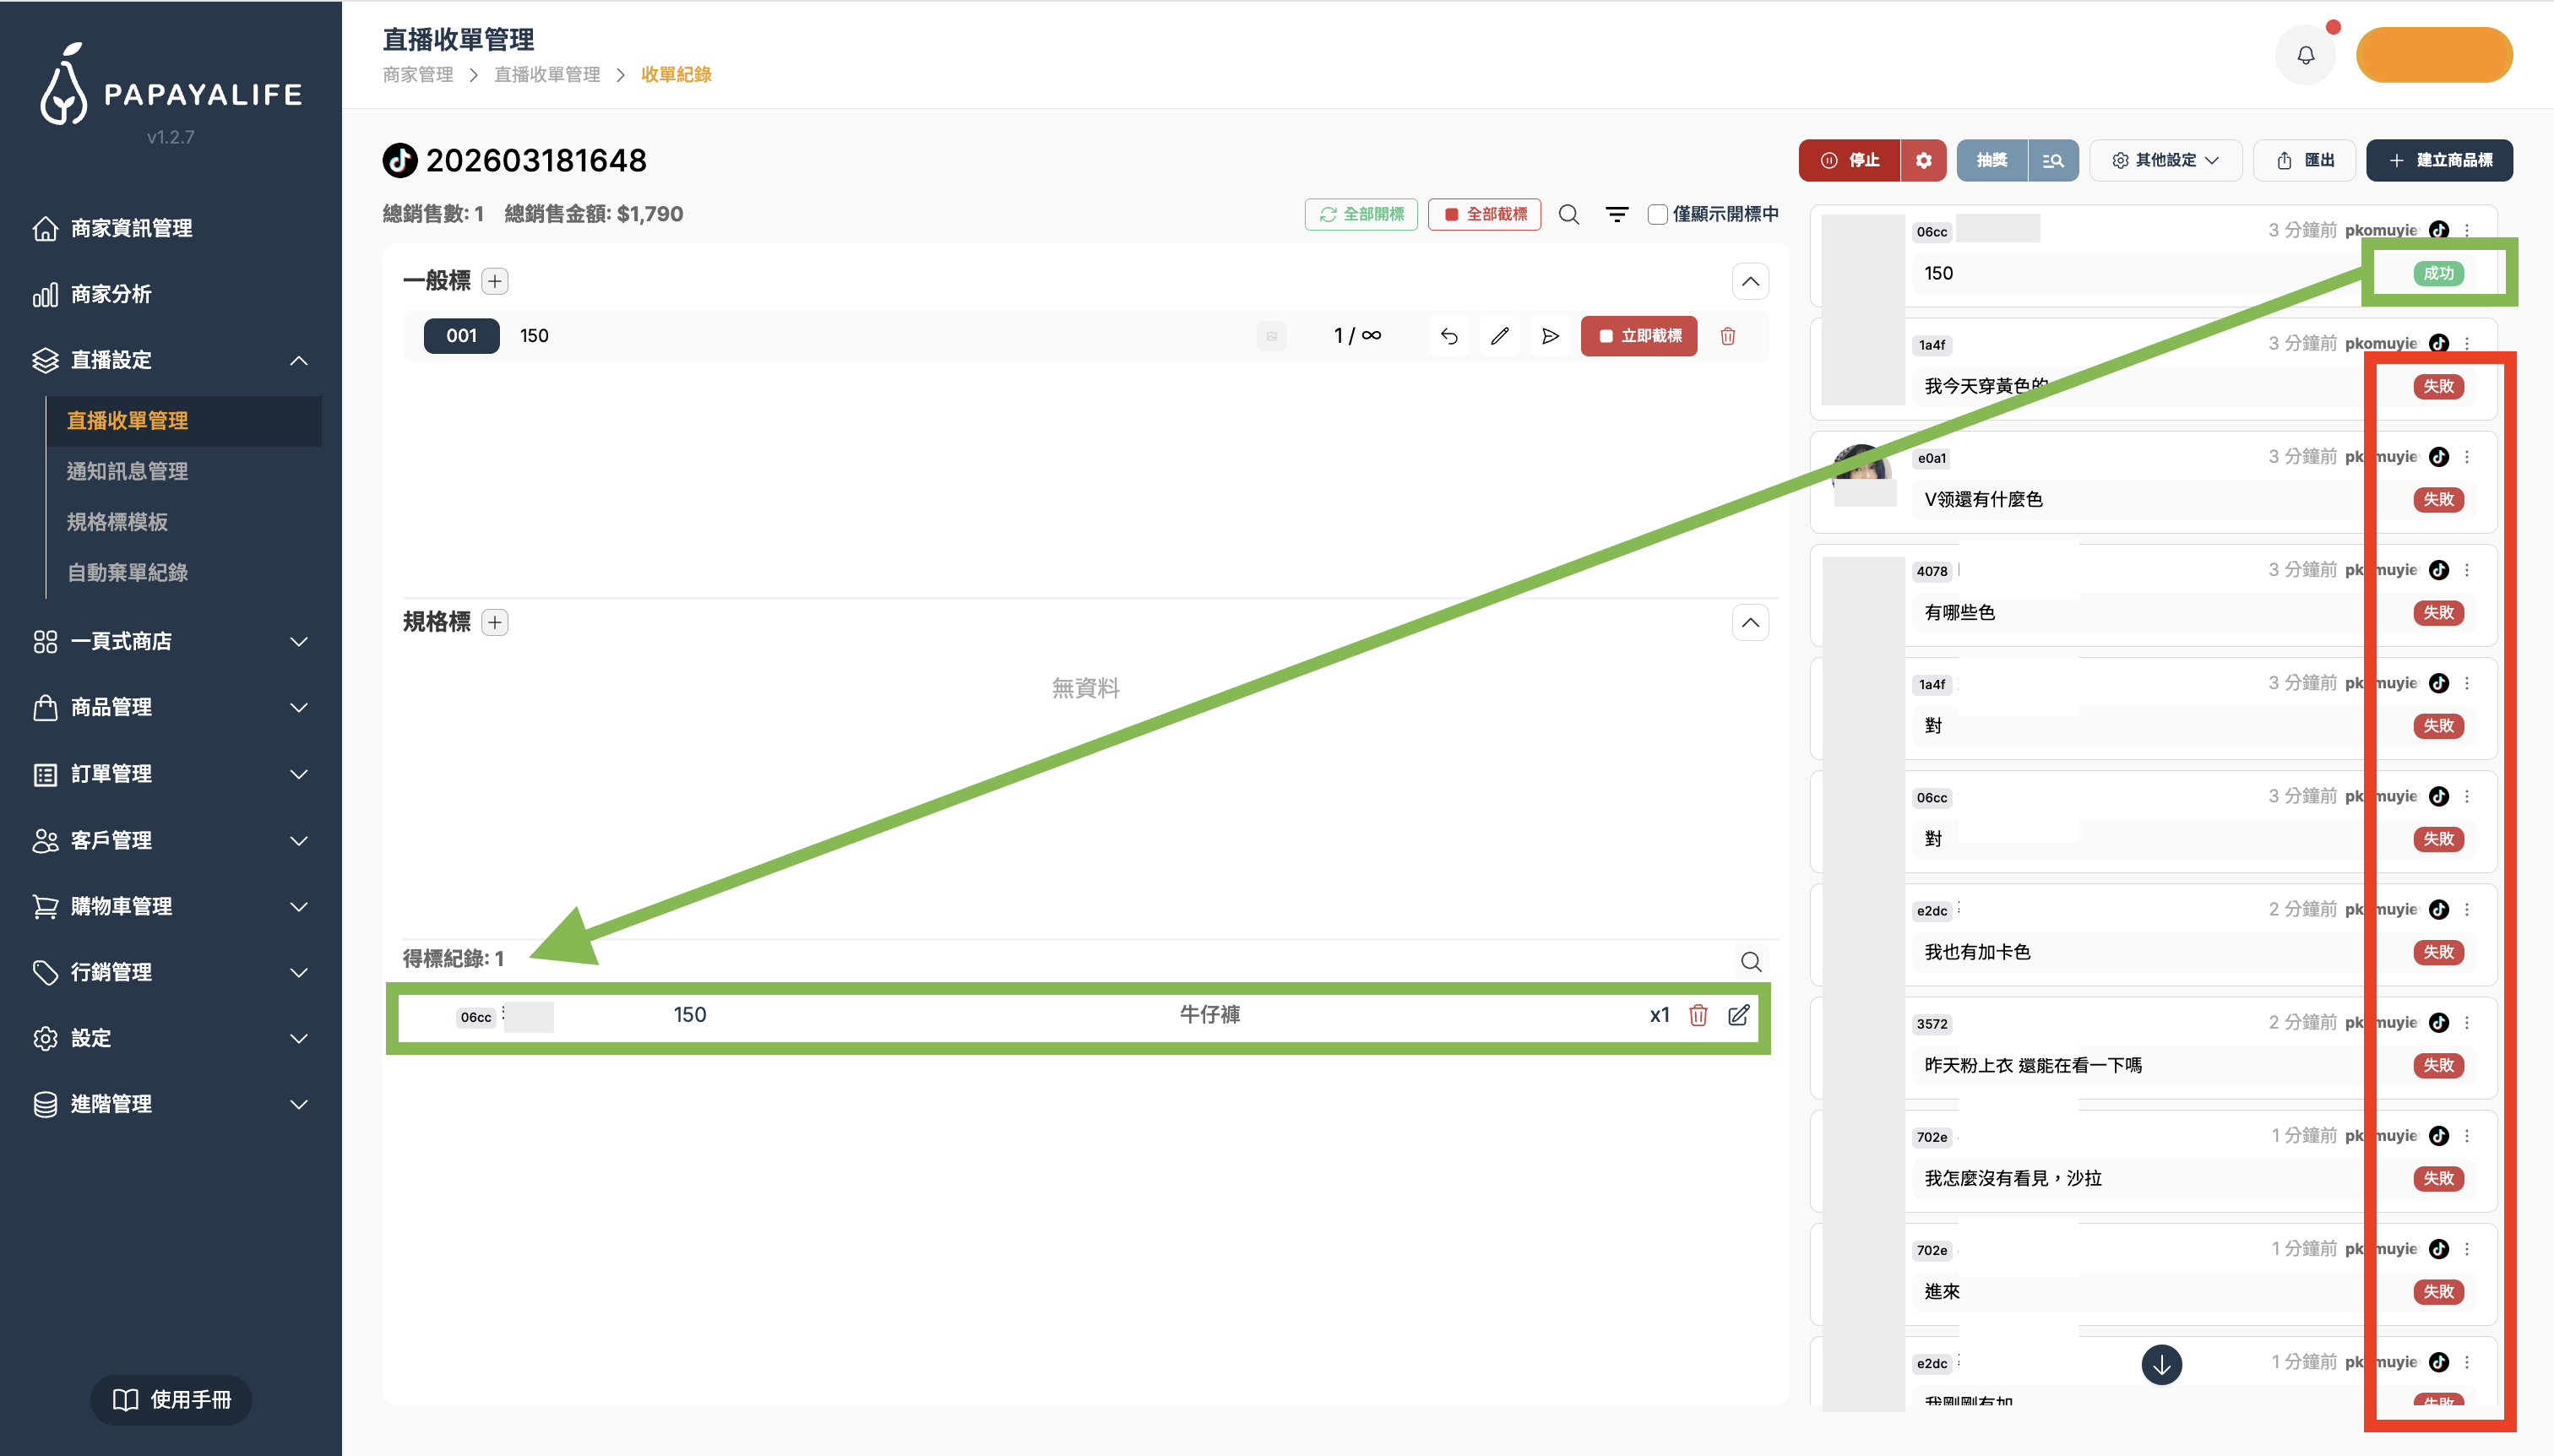This screenshot has width=2554, height=1456.
Task: Click the edit icon on the 牛仔褲 record
Action: pyautogui.click(x=1739, y=1015)
